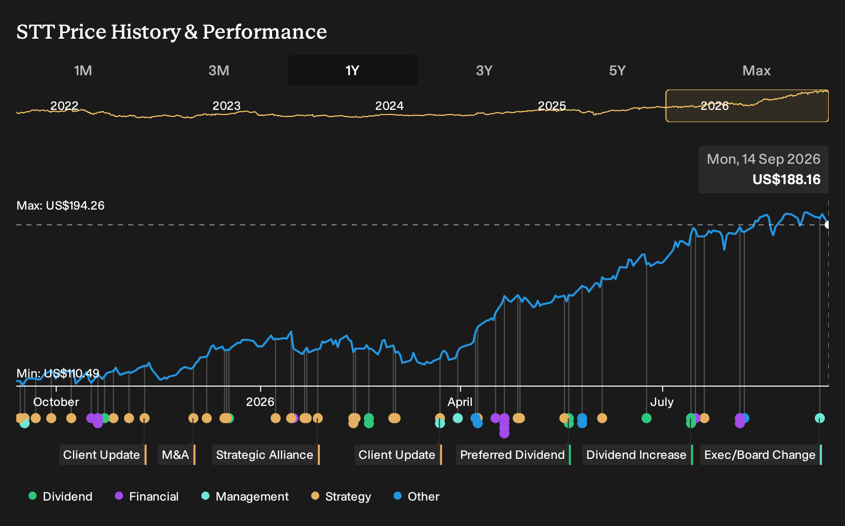This screenshot has width=845, height=526.
Task: Open the Client Update label before April
Action: [398, 455]
